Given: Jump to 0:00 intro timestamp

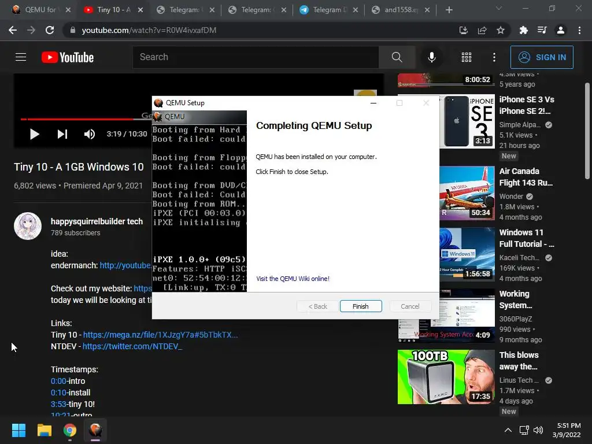Looking at the screenshot, I should (58, 381).
